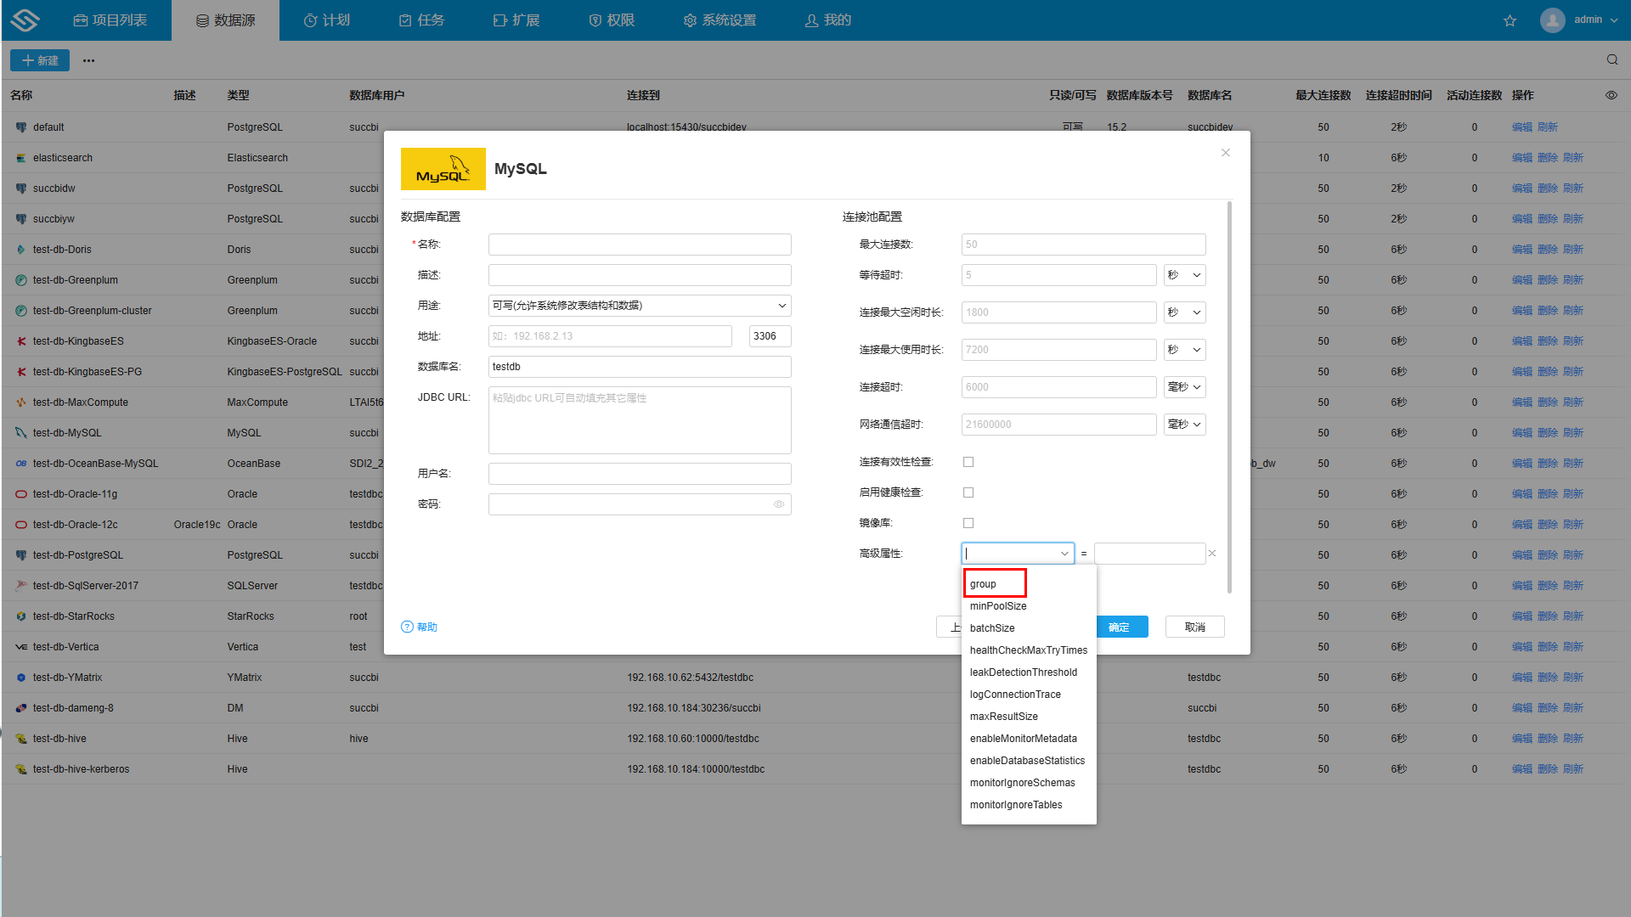Open 等待超时 unit dropdown
This screenshot has width=1631, height=917.
[x=1184, y=275]
